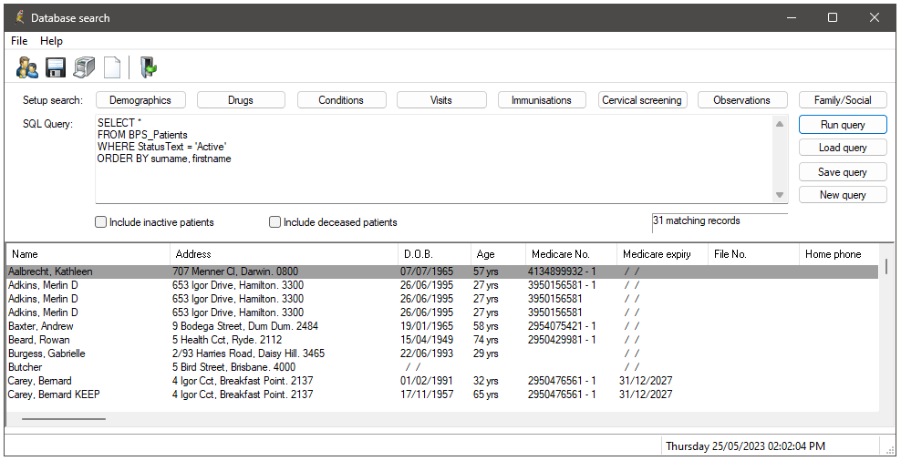Select the Beard, Rowan row
The height and width of the screenshot is (461, 901).
pos(442,340)
